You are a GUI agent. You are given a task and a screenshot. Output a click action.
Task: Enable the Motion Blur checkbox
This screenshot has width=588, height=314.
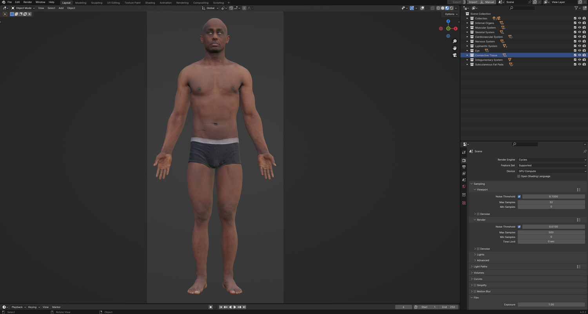point(475,292)
